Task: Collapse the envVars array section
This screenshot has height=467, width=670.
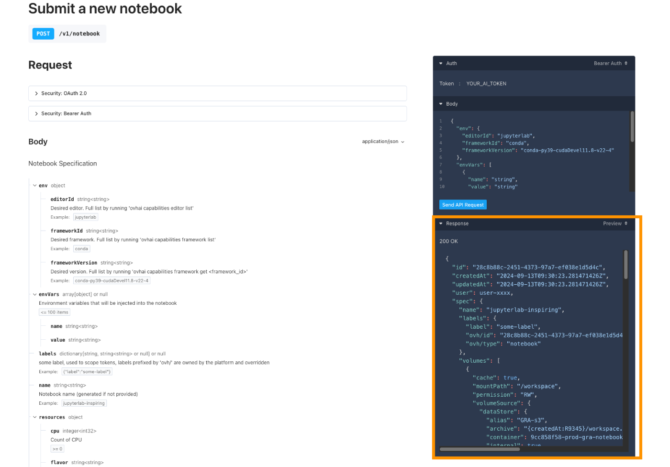Action: point(34,294)
